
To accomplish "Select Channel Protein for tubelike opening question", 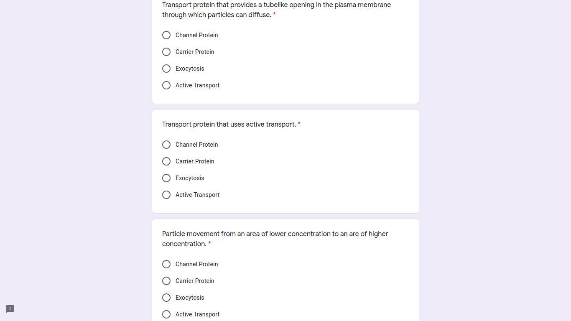I will click(x=166, y=35).
